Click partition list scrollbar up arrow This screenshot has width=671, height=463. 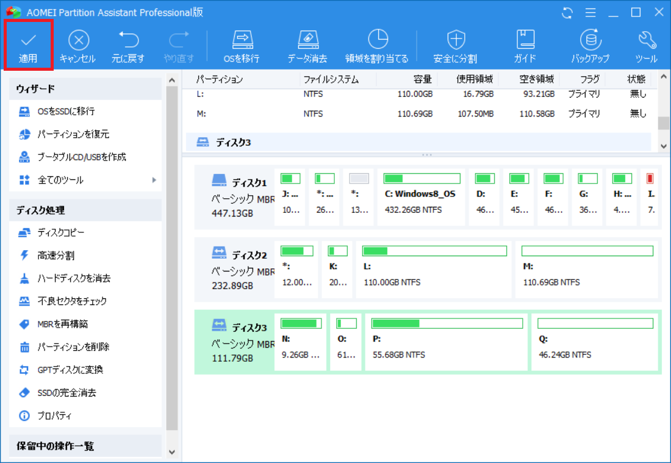click(664, 77)
